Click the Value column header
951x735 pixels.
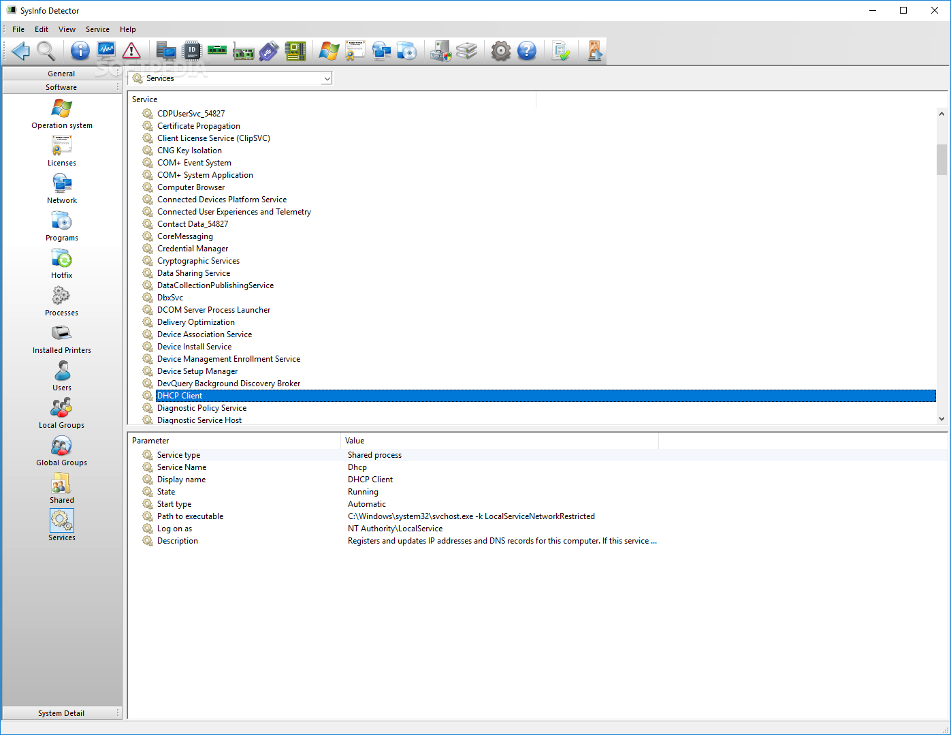point(500,441)
